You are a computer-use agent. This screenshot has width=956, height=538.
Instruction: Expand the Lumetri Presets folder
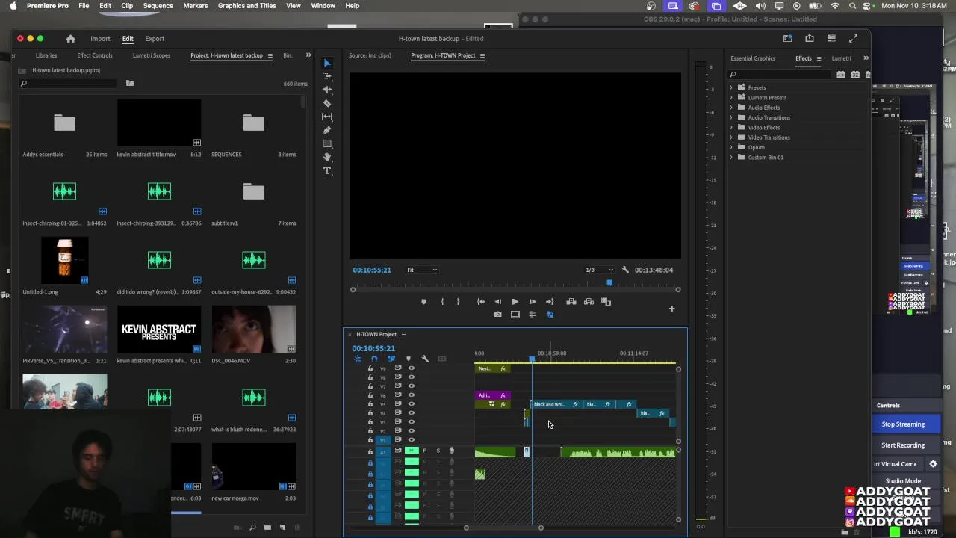point(731,97)
